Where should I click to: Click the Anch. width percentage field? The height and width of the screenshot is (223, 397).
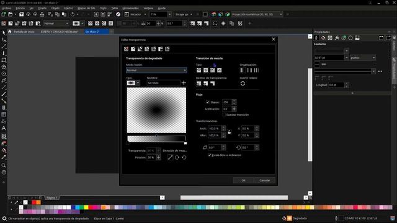point(215,128)
